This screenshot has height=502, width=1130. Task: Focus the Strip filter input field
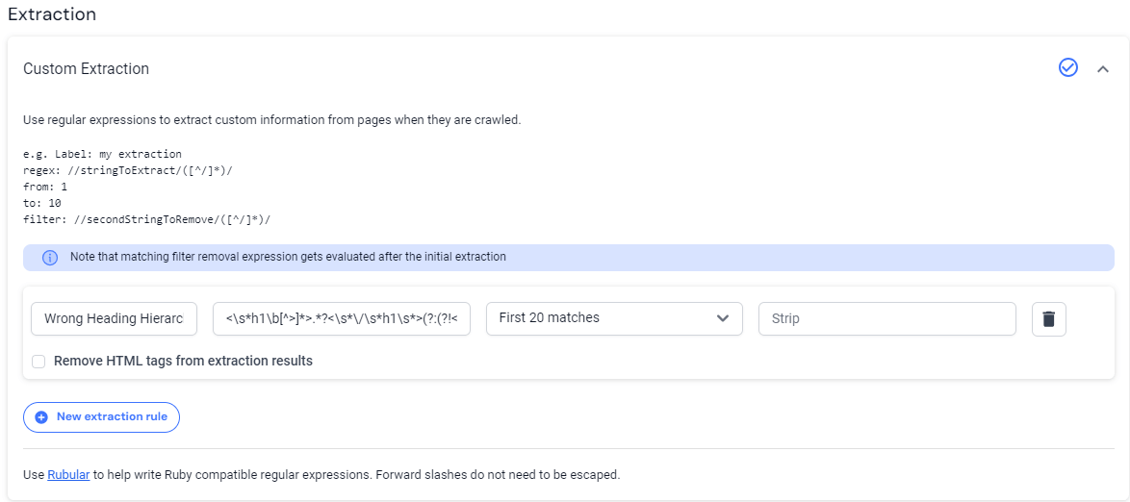pos(886,318)
